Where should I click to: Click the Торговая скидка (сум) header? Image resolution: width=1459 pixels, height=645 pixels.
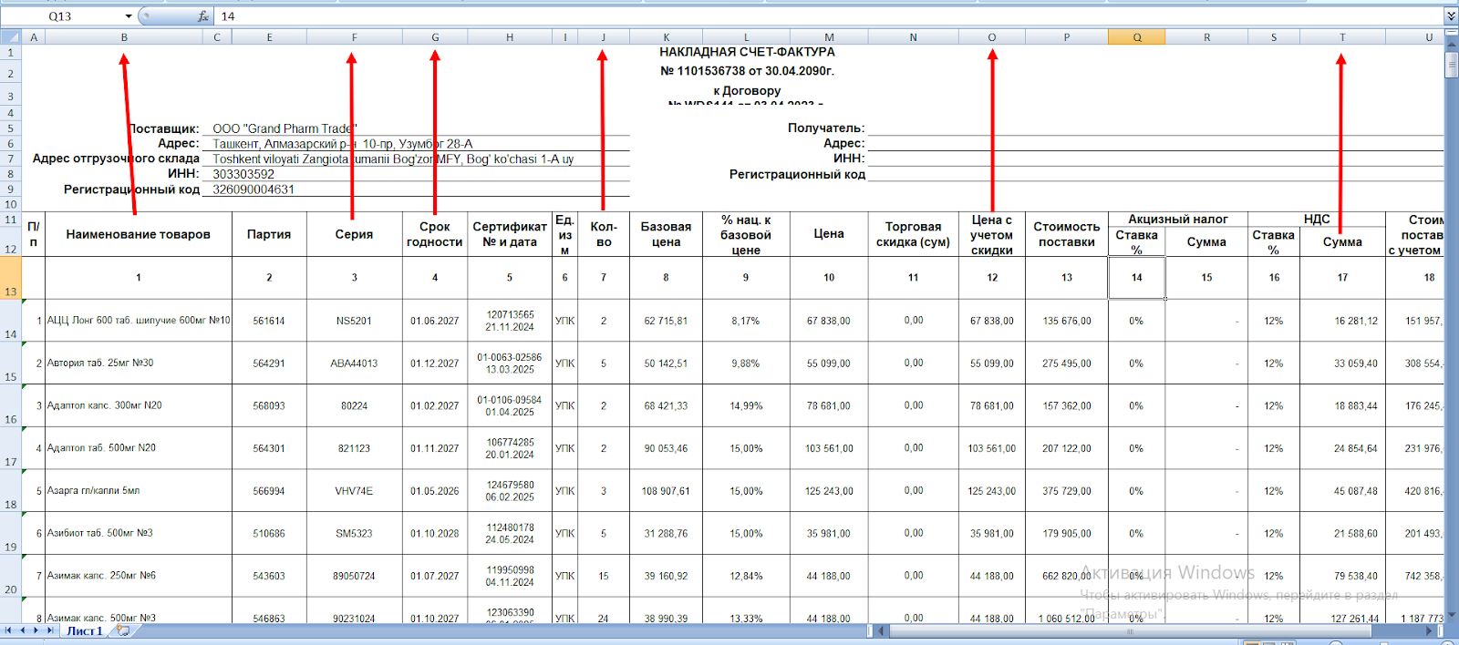point(913,234)
